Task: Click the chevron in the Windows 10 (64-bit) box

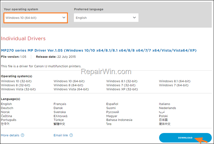Action: point(64,18)
